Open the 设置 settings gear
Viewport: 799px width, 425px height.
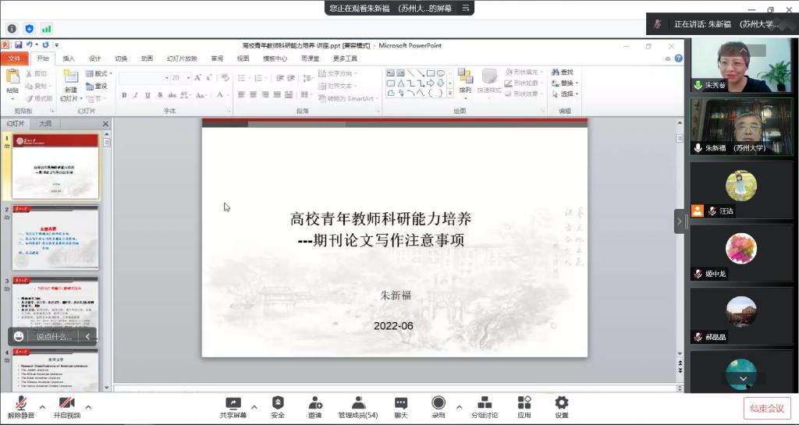pos(562,403)
